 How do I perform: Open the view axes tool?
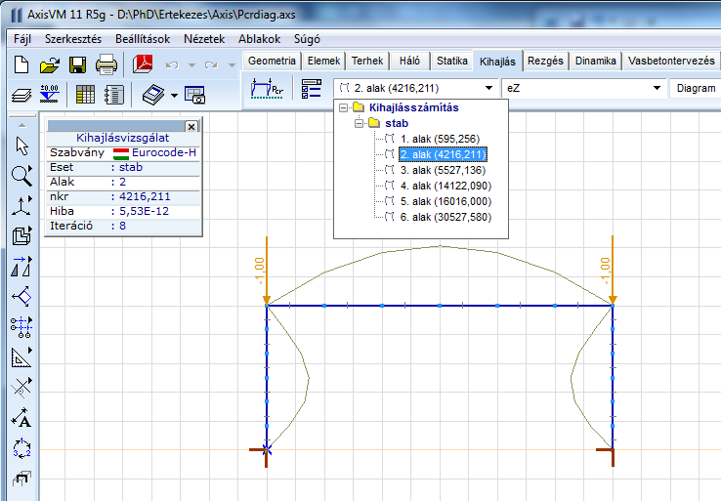21,205
